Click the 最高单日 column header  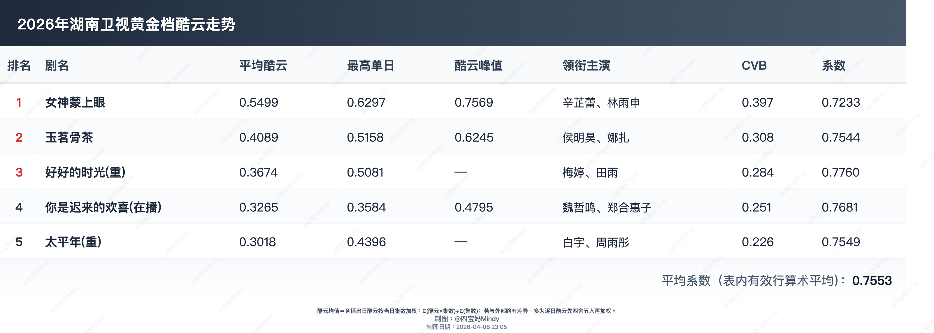pyautogui.click(x=370, y=66)
